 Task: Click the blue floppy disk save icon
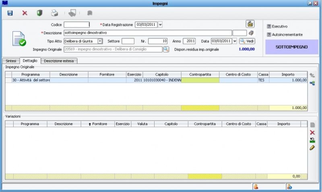(x=10, y=13)
